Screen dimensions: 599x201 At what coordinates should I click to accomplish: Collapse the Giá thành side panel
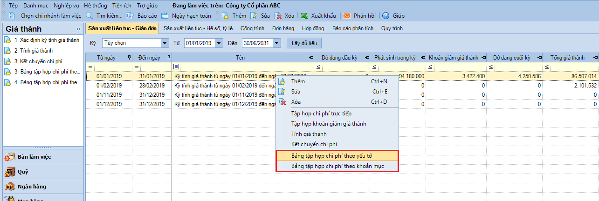78,29
